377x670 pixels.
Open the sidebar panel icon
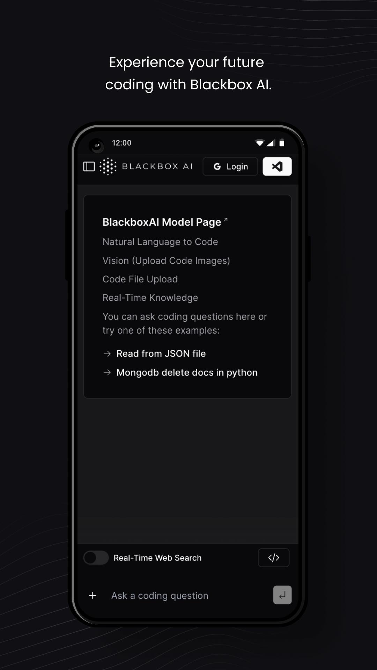pos(90,166)
